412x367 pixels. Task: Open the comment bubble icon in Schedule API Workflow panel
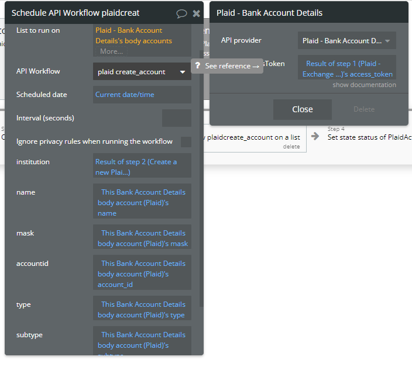coord(181,13)
